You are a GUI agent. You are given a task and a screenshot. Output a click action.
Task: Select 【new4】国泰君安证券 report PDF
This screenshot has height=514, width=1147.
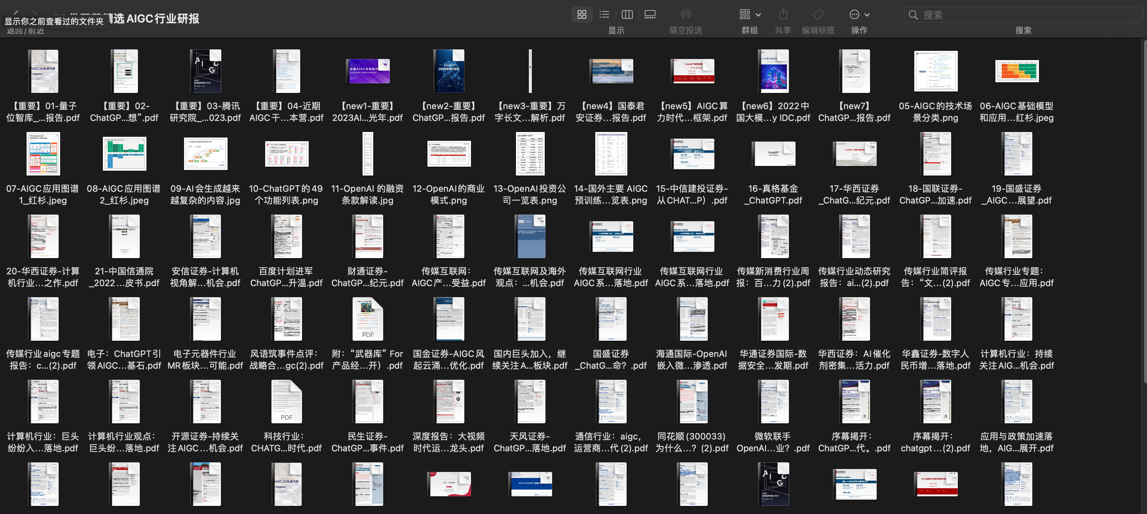tap(611, 71)
